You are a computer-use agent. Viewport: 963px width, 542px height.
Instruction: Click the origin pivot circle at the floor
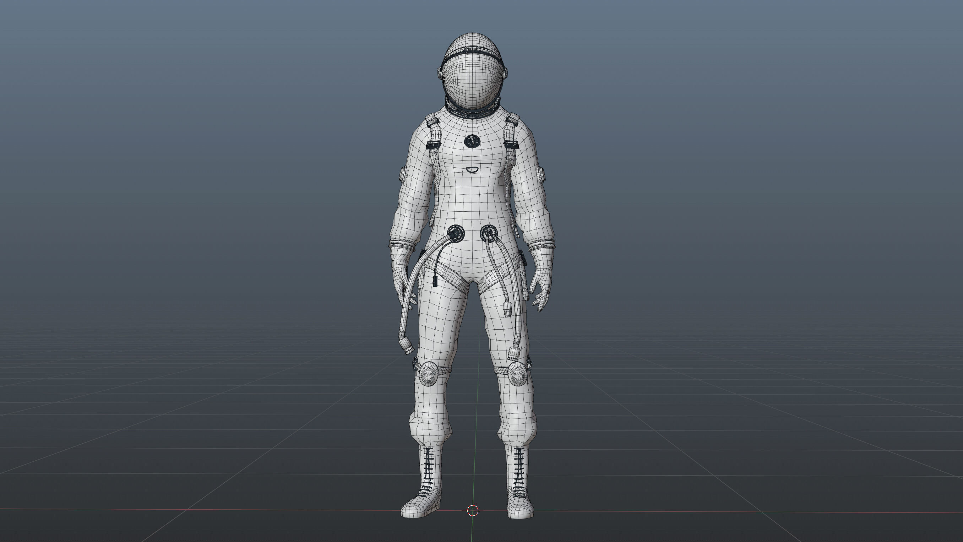tap(473, 510)
